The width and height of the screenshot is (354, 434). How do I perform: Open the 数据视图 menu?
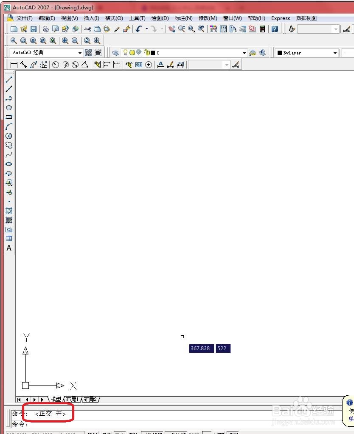point(306,18)
